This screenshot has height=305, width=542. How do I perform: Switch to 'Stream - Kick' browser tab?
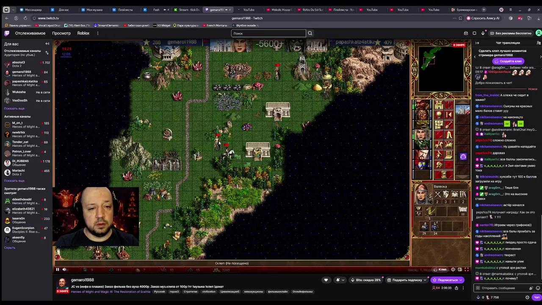[x=187, y=10]
